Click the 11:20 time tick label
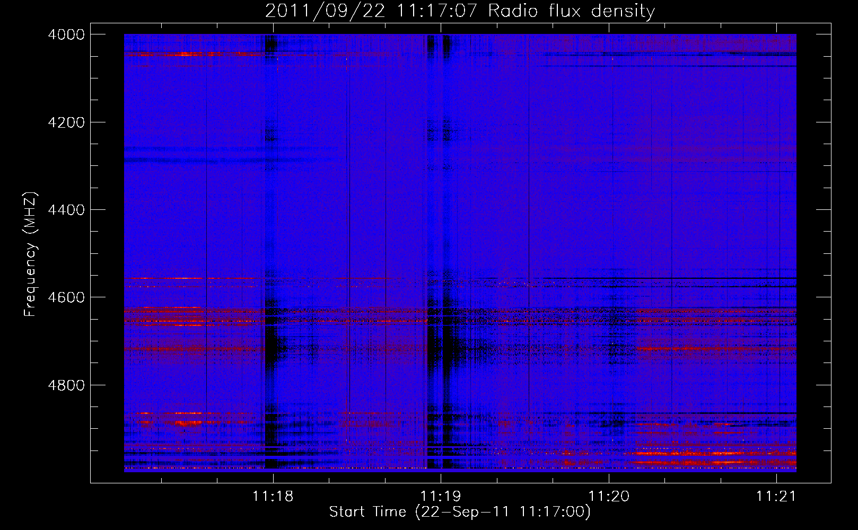The width and height of the screenshot is (858, 530). [x=609, y=496]
